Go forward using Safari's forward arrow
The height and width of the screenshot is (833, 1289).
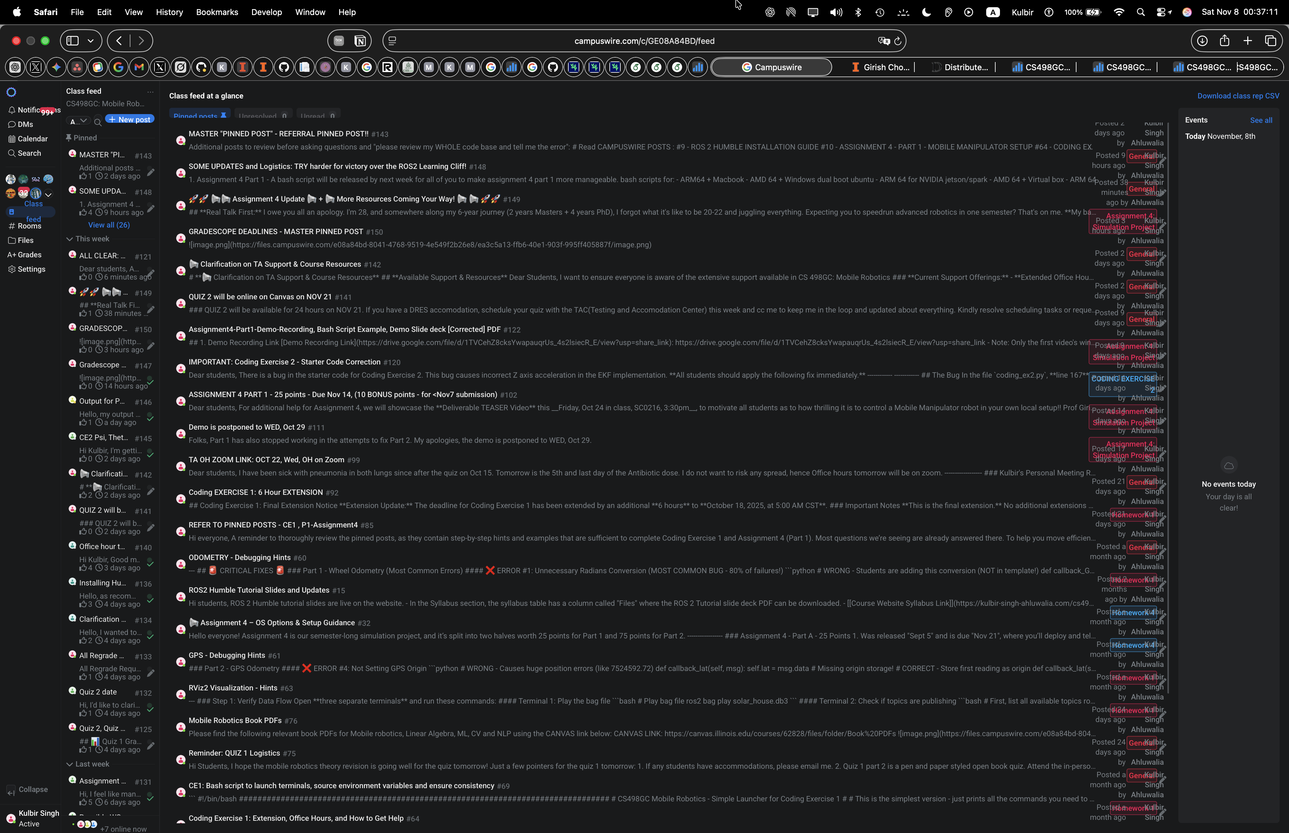pyautogui.click(x=141, y=40)
